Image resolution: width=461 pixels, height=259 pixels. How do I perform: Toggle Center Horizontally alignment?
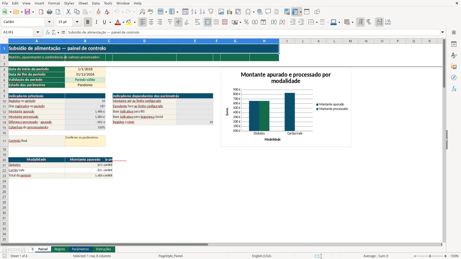(151, 22)
